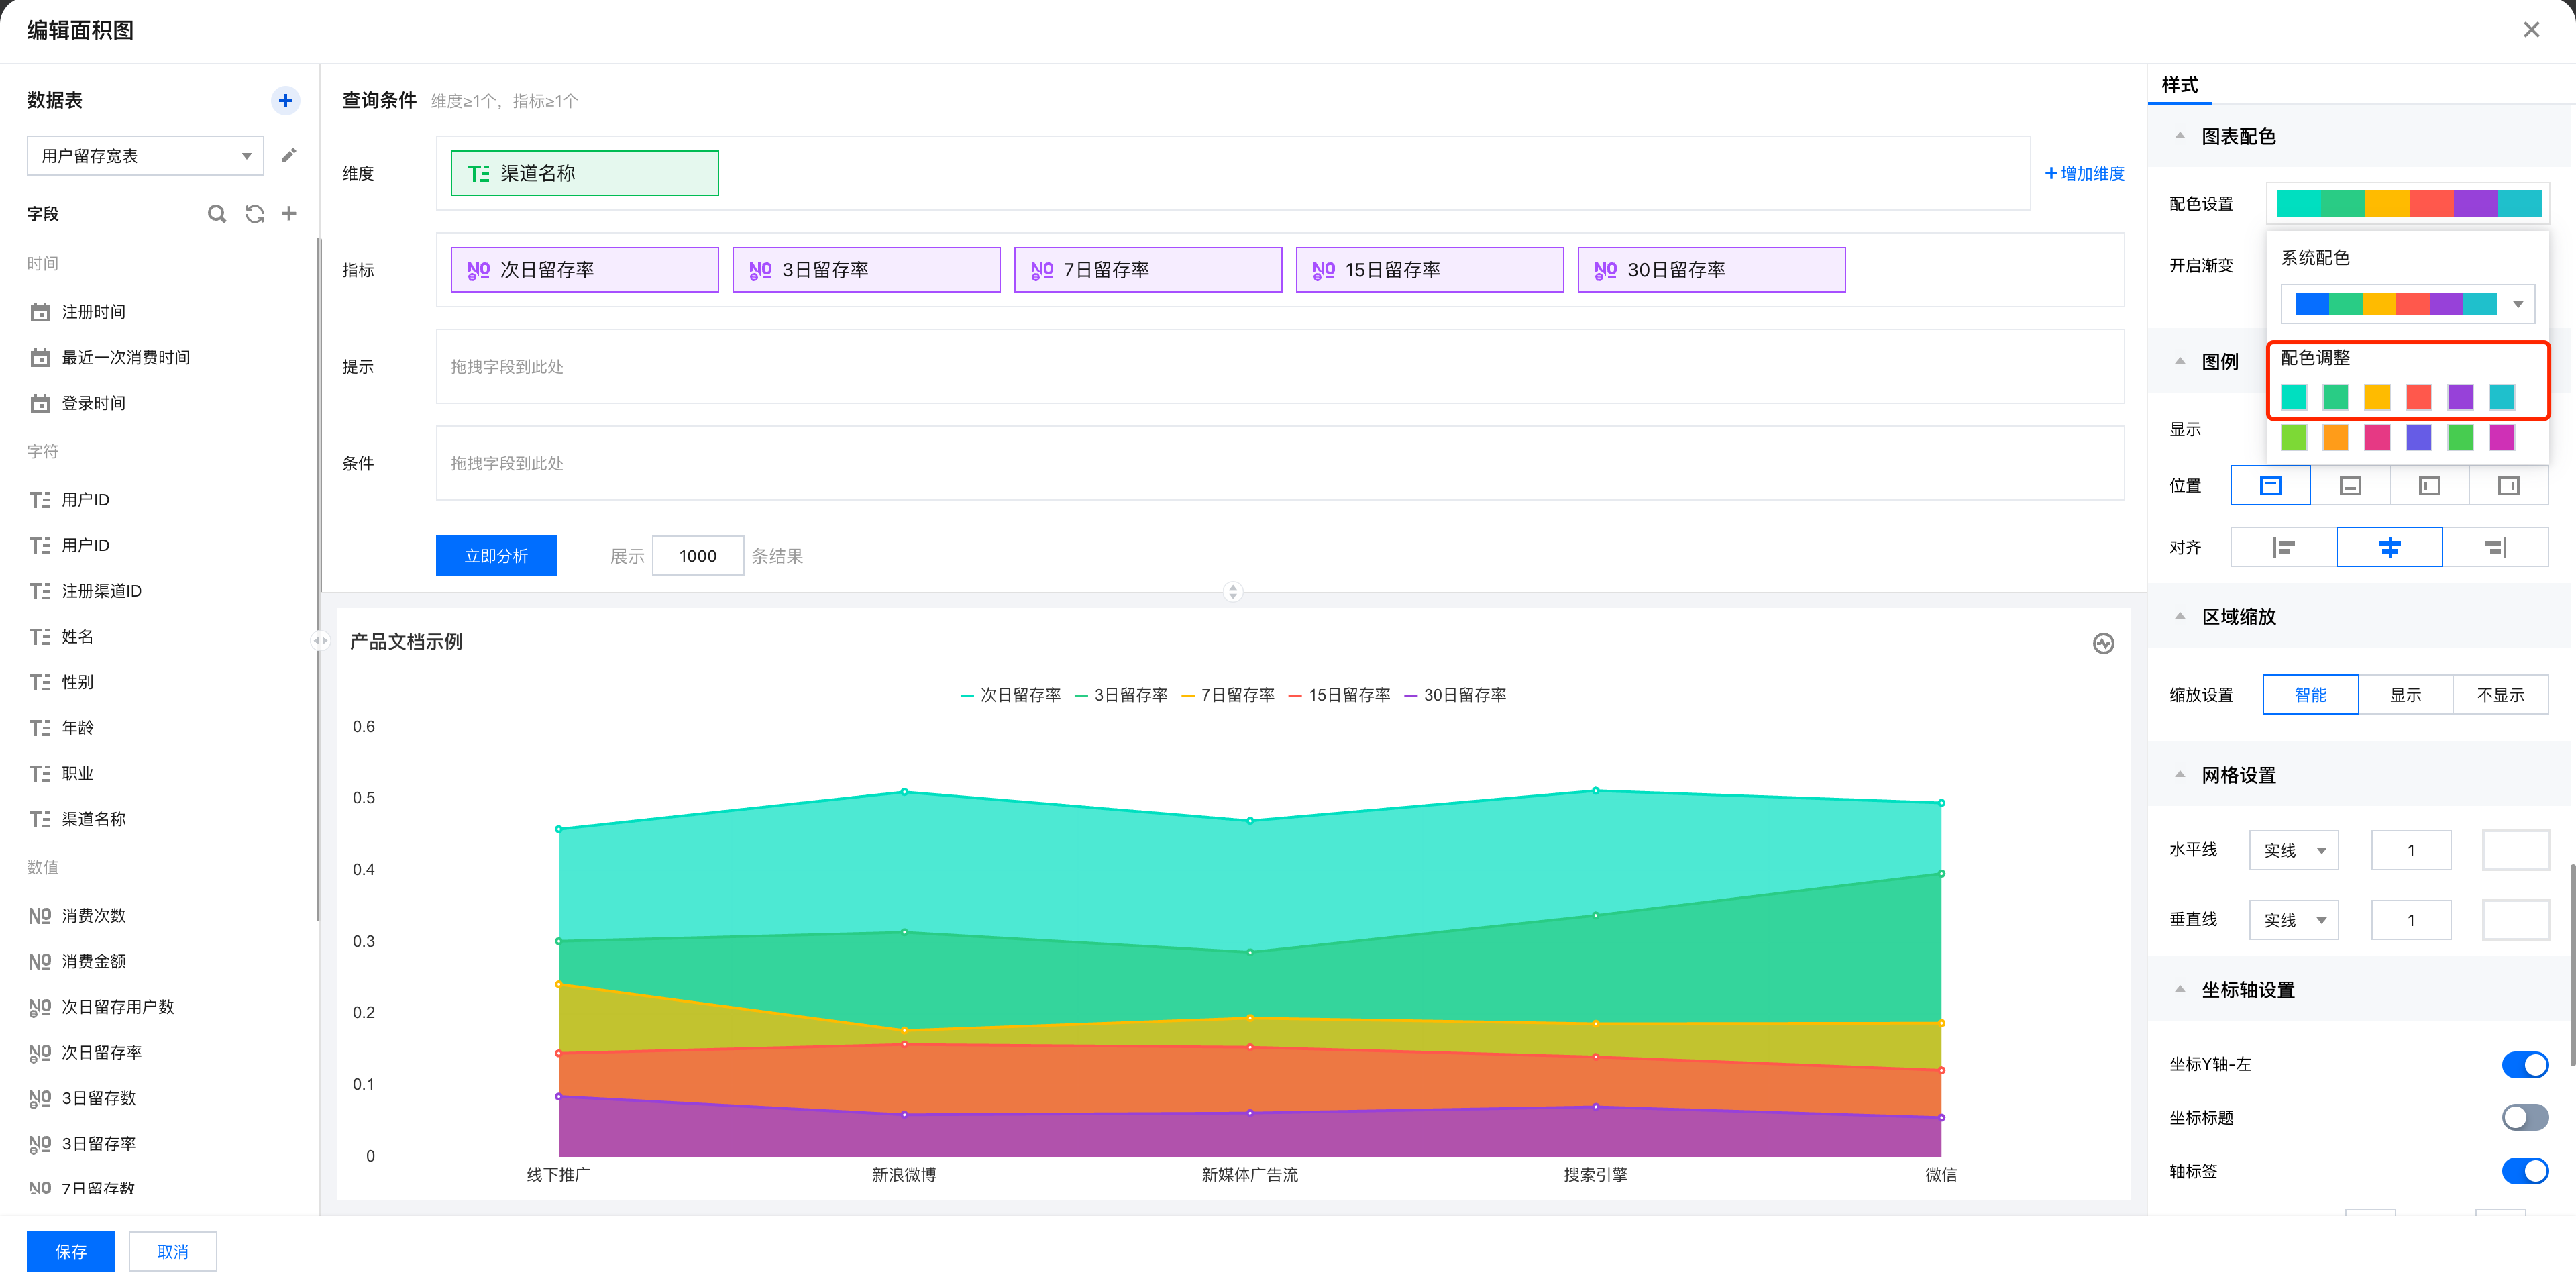Click the plus icon beside 数据表
This screenshot has height=1283, width=2576.
[285, 100]
